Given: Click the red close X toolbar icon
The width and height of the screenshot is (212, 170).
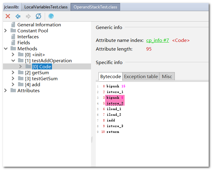Looking at the screenshot, I should tap(8, 16).
